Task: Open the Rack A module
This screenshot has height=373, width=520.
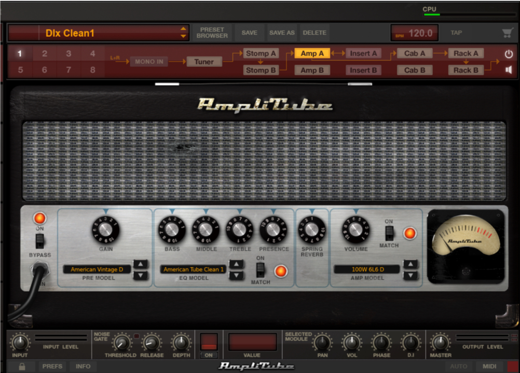Action: click(466, 53)
